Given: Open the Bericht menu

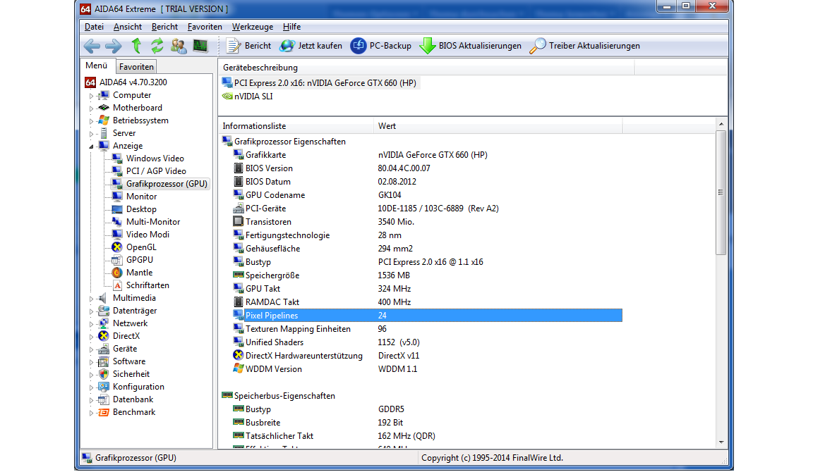Looking at the screenshot, I should coord(164,27).
